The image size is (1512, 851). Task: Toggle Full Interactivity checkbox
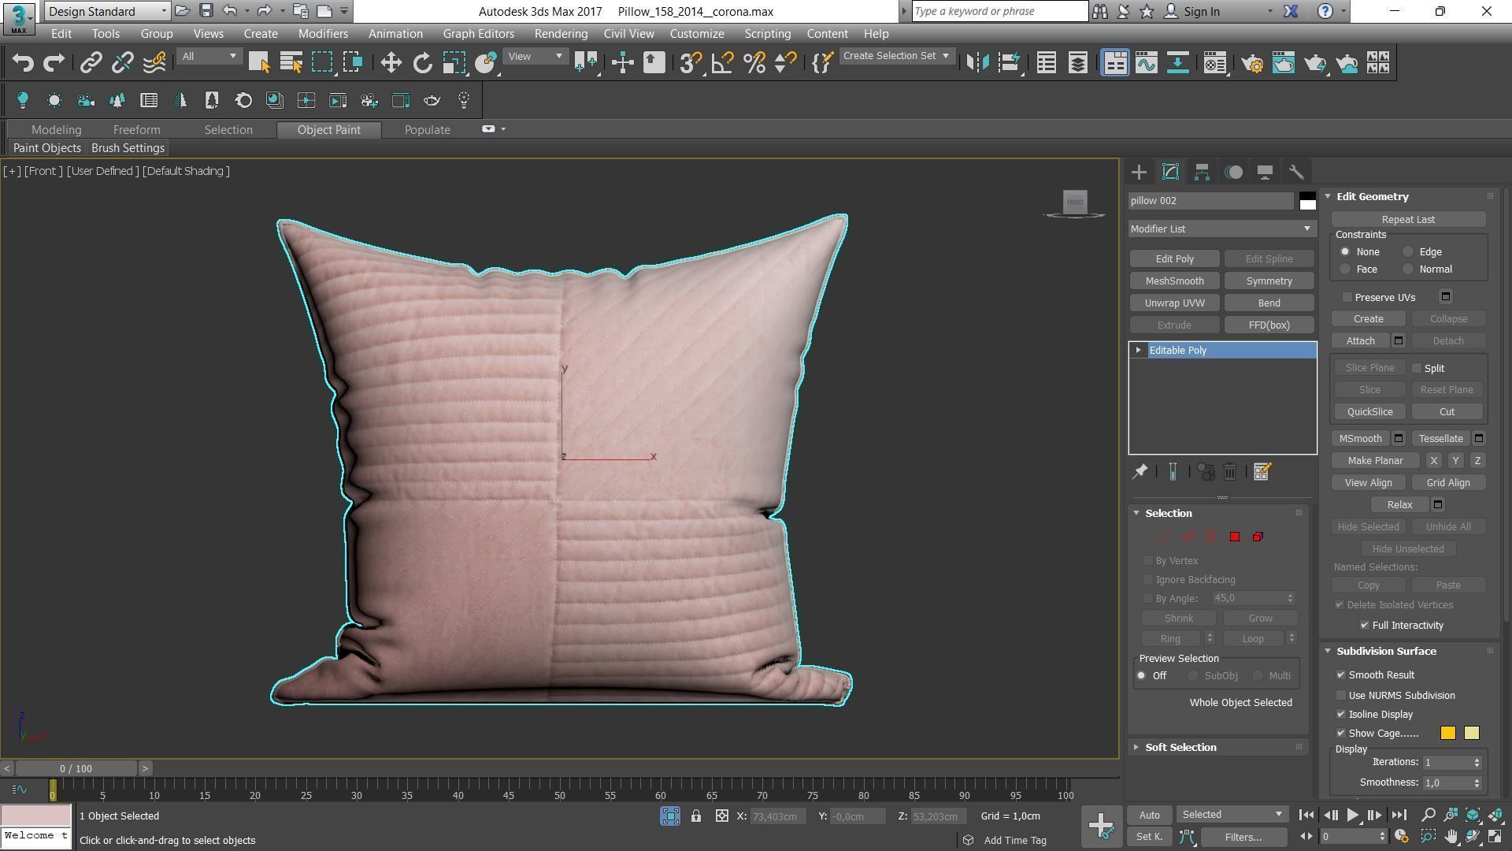coord(1365,626)
